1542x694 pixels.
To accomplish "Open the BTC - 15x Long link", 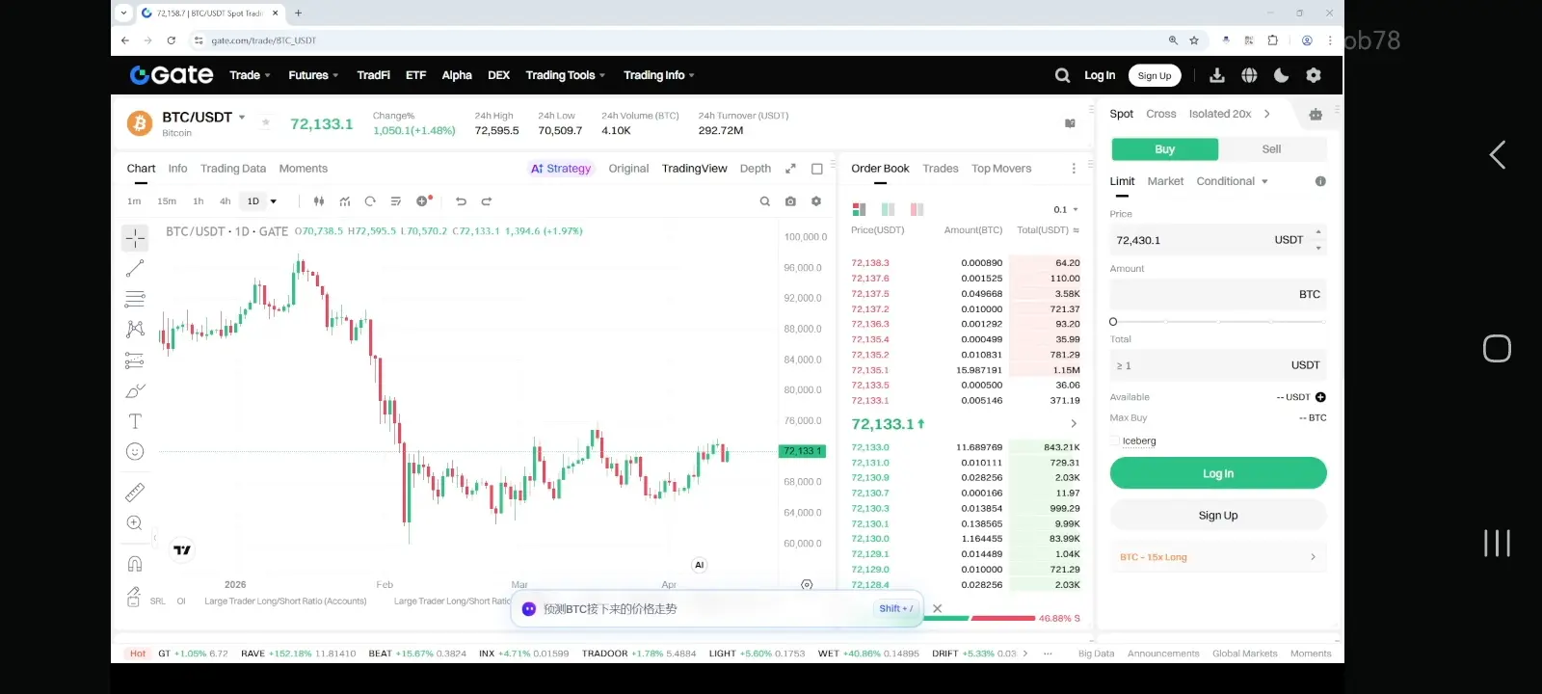I will (1218, 557).
